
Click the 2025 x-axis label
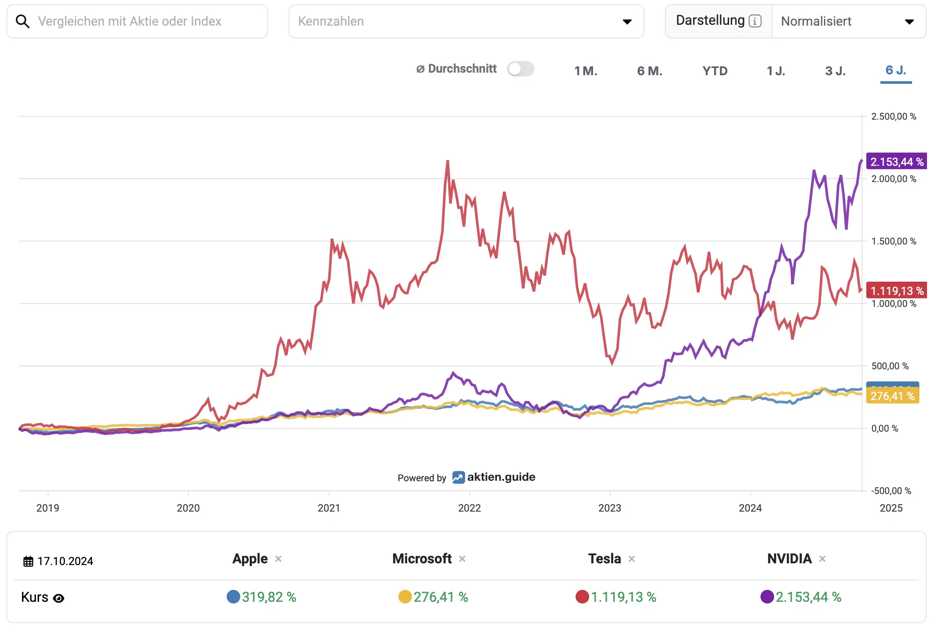891,508
